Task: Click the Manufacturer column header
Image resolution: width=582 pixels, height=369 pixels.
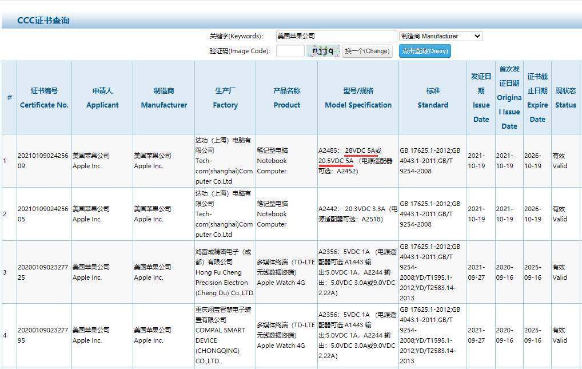Action: pyautogui.click(x=164, y=98)
